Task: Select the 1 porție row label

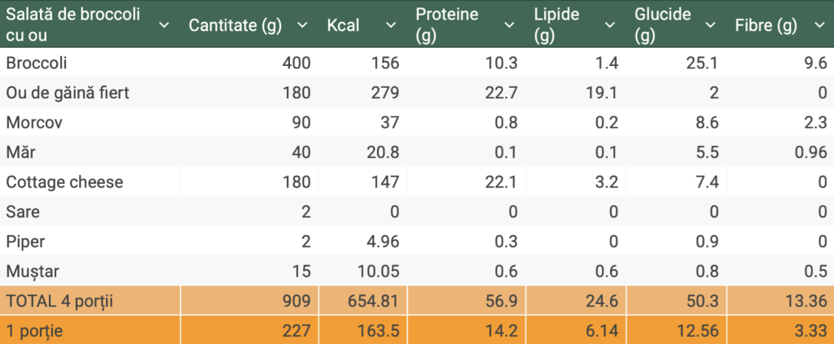Action: (34, 331)
